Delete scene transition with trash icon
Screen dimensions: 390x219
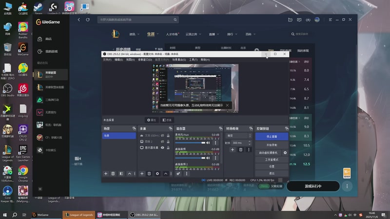(241, 150)
